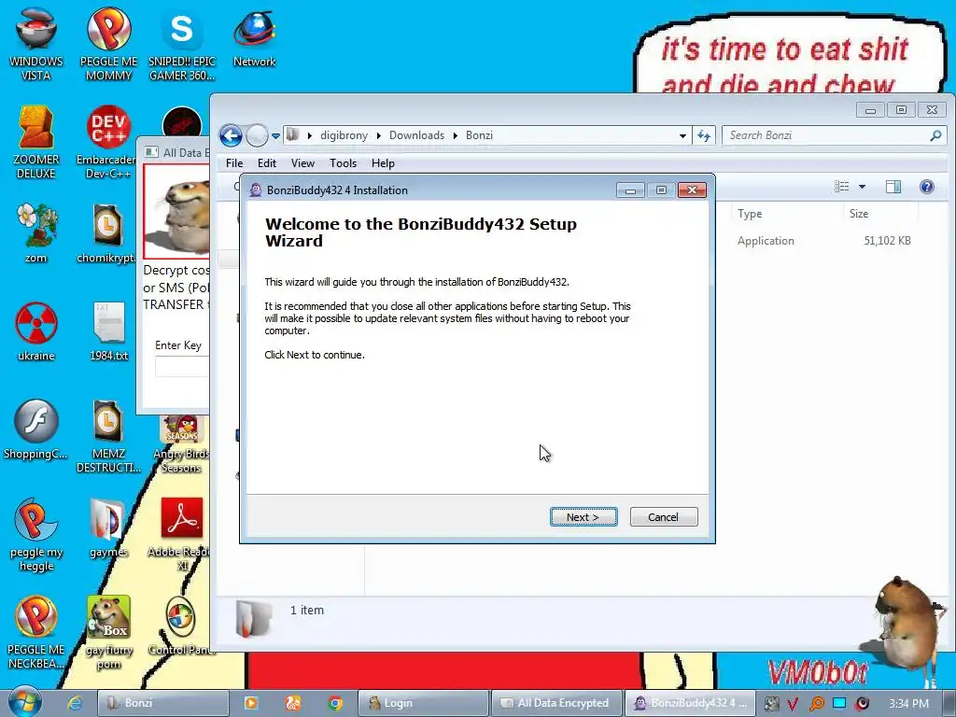The height and width of the screenshot is (717, 956).
Task: Click the Explorer back arrow button
Action: [x=232, y=135]
